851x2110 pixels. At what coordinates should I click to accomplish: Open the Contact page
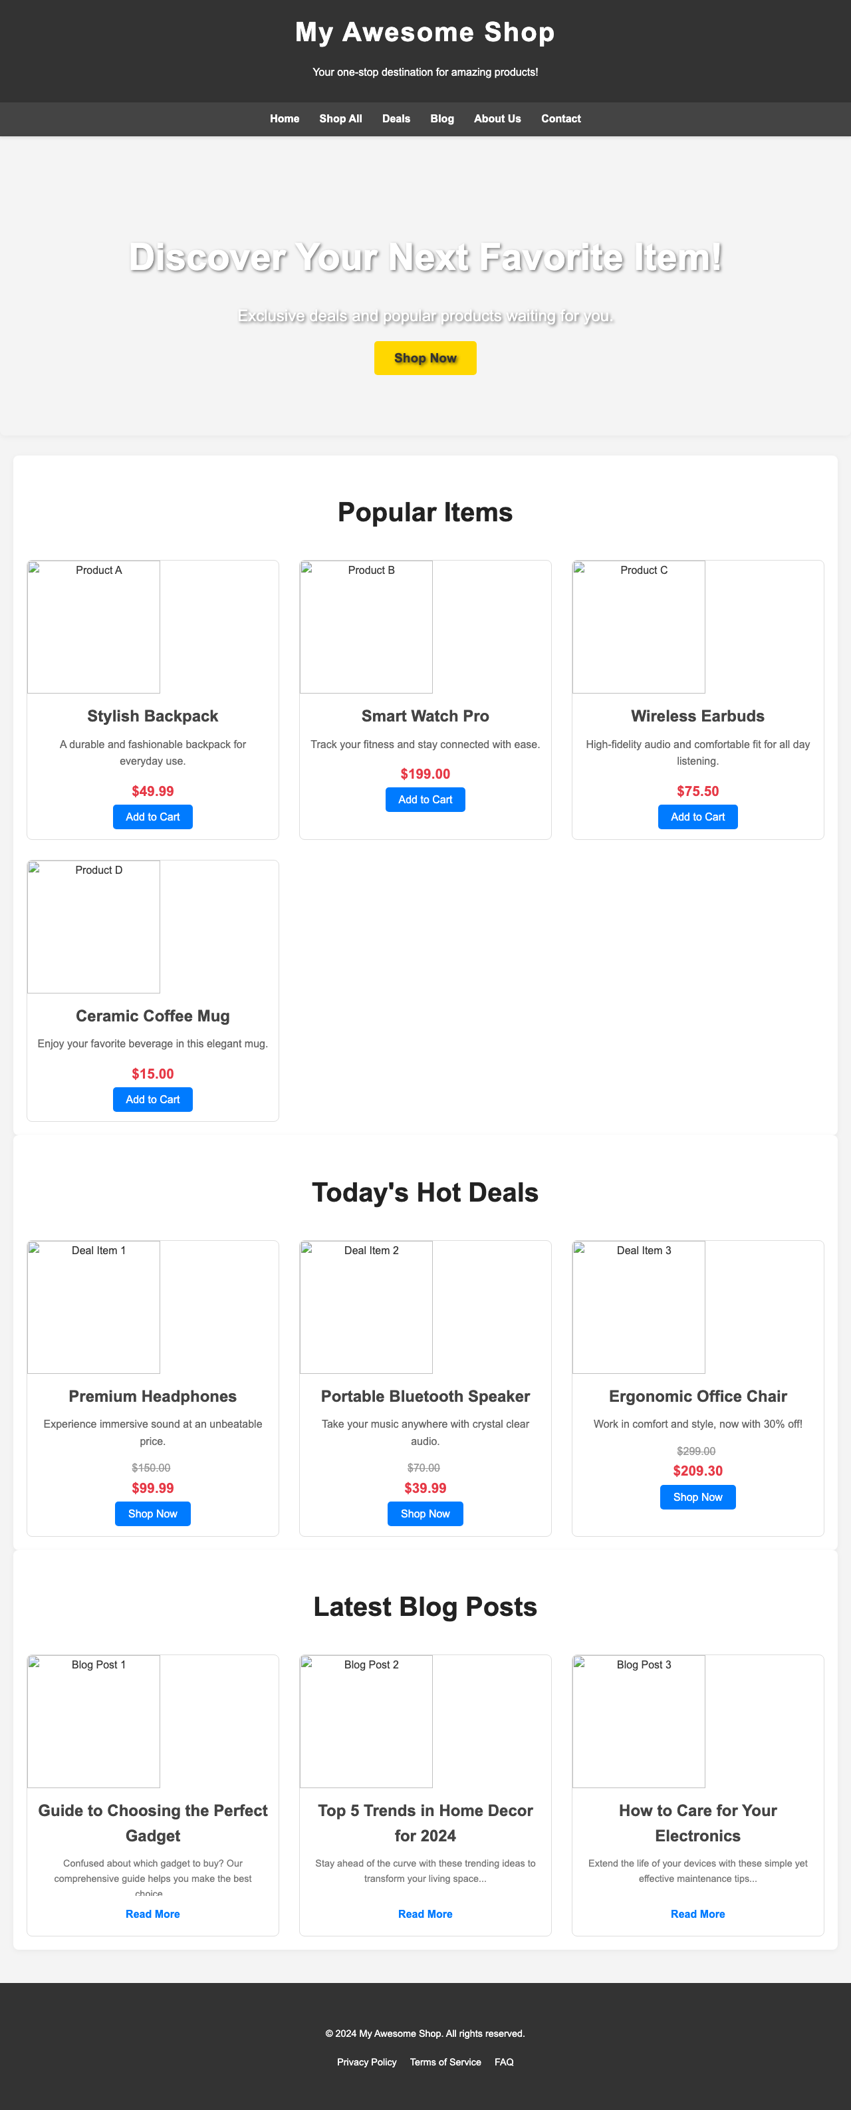tap(560, 119)
